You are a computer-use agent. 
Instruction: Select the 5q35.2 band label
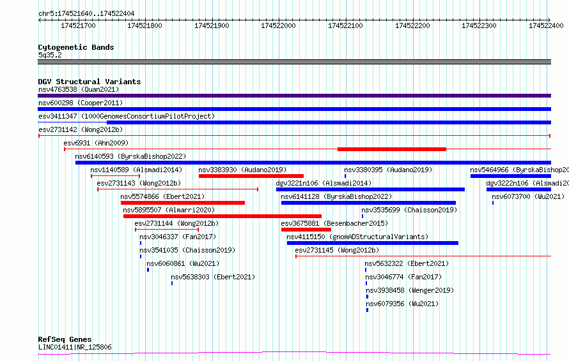coord(50,55)
